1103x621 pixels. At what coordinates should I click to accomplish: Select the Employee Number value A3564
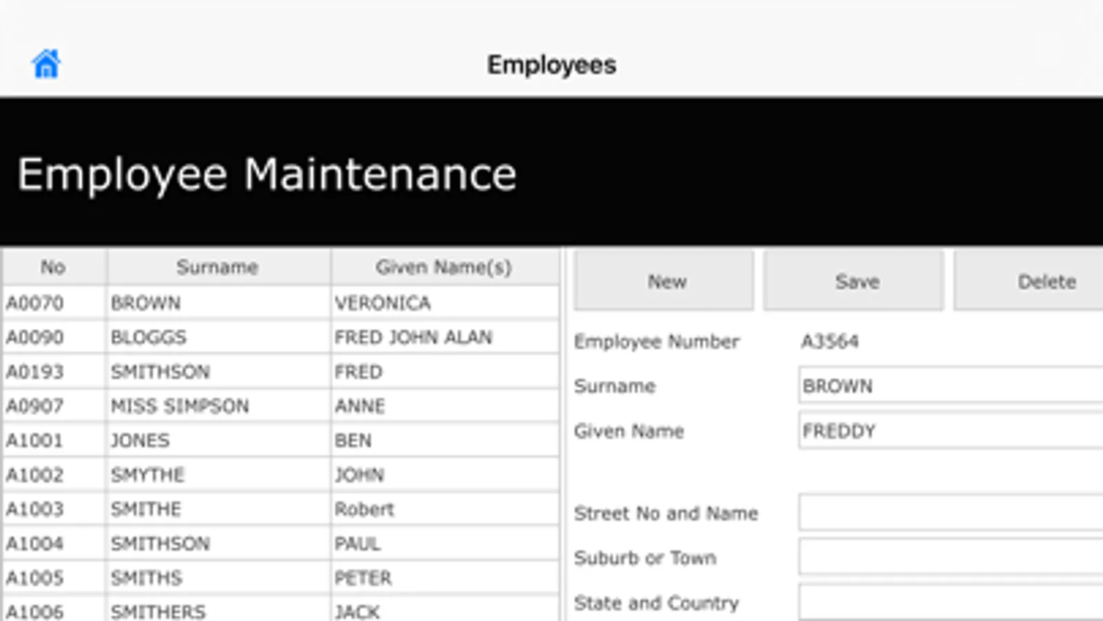point(830,341)
